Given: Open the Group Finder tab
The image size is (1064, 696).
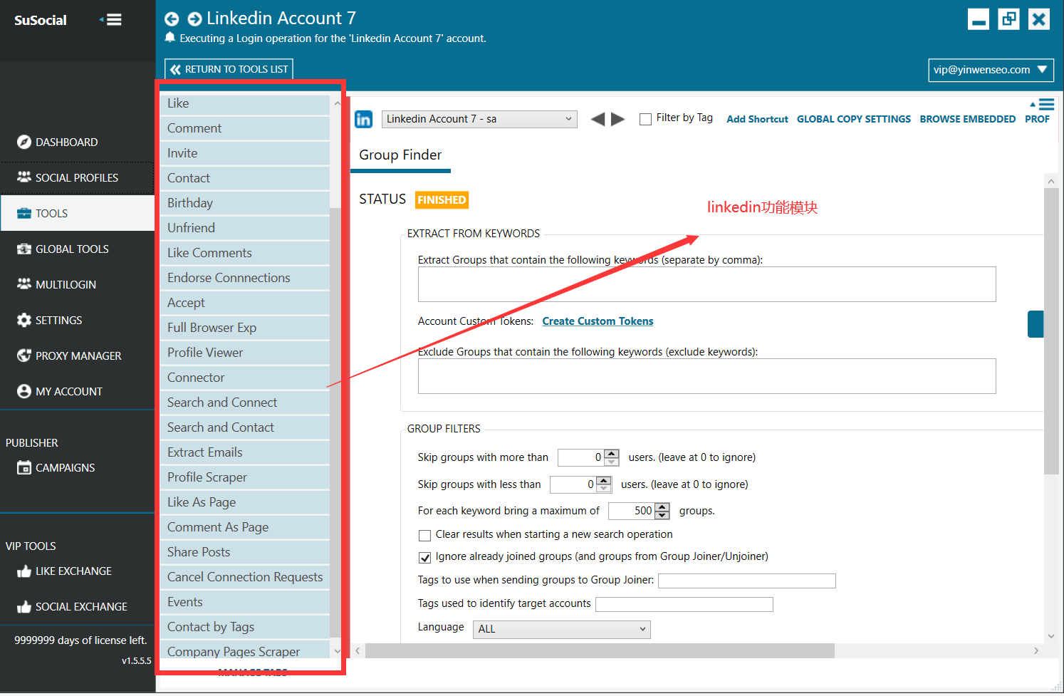Looking at the screenshot, I should click(x=400, y=155).
